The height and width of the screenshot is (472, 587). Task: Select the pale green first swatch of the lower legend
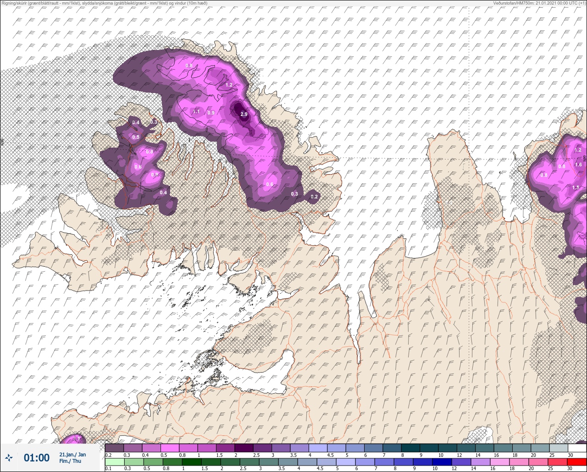pyautogui.click(x=114, y=461)
